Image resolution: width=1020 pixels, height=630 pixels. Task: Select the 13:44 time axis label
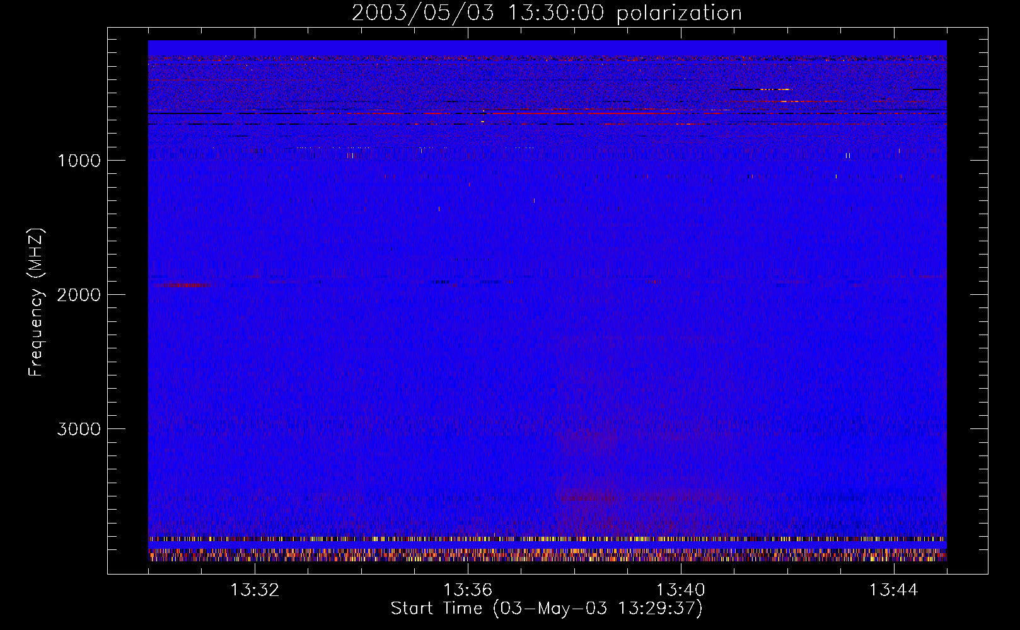click(x=894, y=590)
